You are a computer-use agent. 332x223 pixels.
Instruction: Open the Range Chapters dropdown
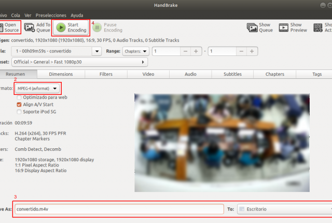(x=136, y=51)
